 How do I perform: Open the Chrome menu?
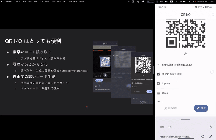click(8, 1)
